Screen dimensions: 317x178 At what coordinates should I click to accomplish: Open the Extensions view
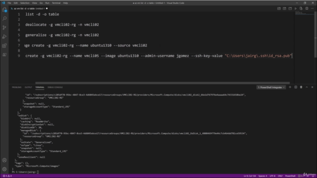pos(4,46)
